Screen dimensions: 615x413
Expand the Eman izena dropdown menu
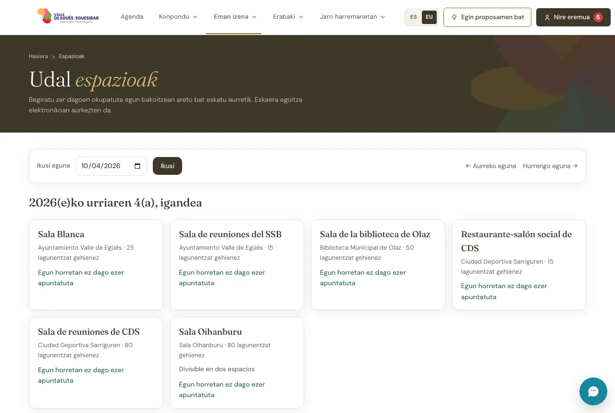[x=235, y=17]
